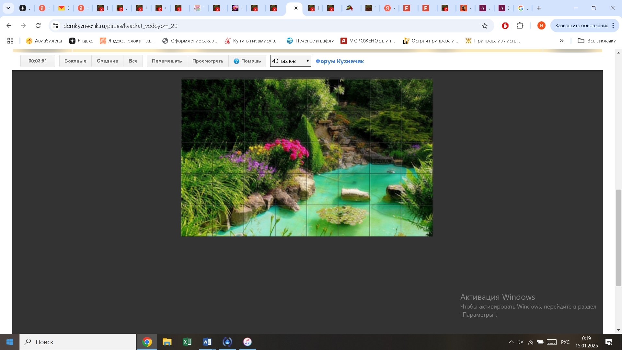
Task: Open the Chrome three-dot menu
Action: [x=613, y=26]
